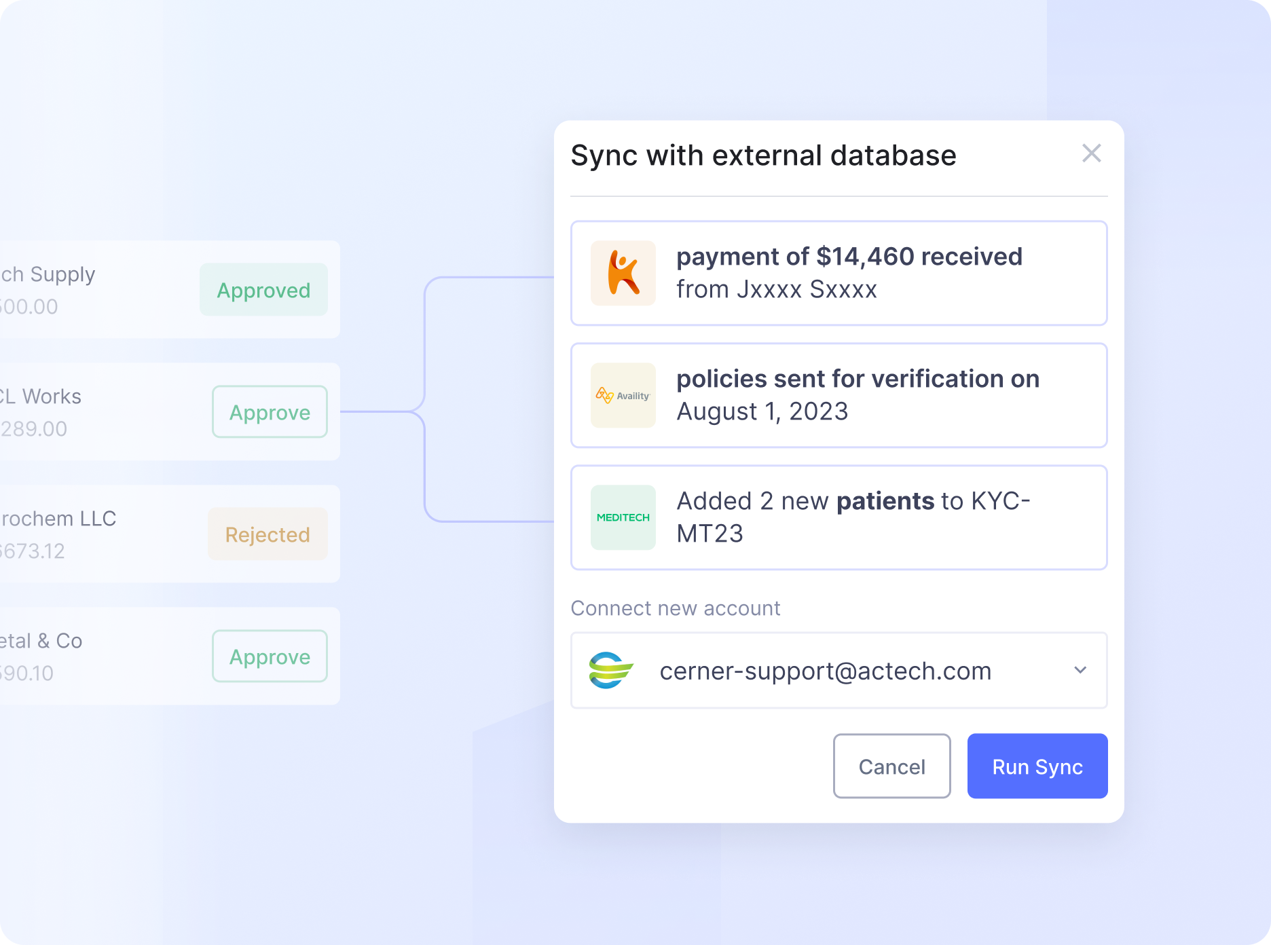This screenshot has height=945, width=1271.
Task: Click the Run Sync button
Action: [x=1037, y=766]
